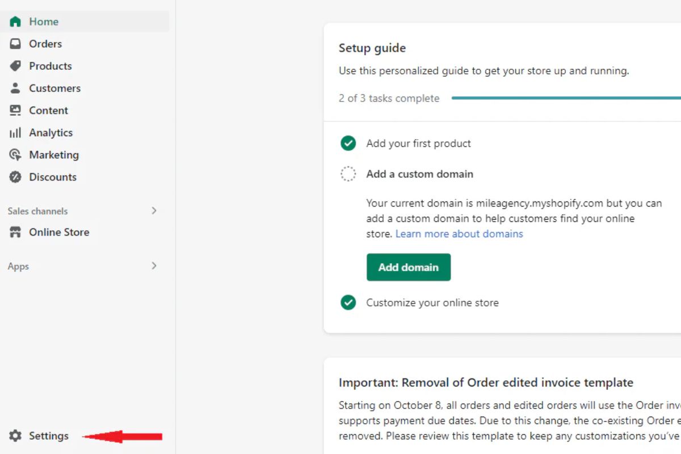Click the Discounts percent badge icon
Image resolution: width=681 pixels, height=454 pixels.
click(x=15, y=177)
